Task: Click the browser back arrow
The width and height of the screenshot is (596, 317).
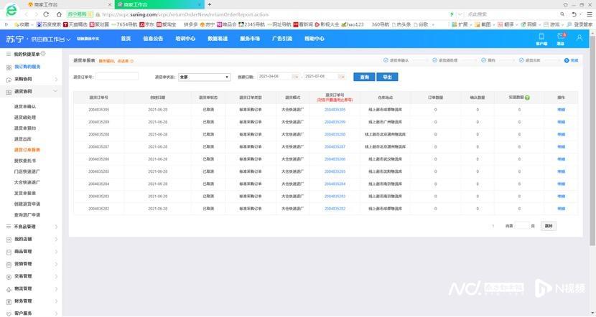Action: tap(27, 14)
